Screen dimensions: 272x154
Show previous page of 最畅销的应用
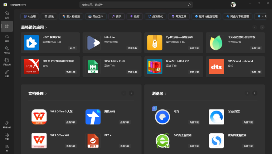click(255, 27)
